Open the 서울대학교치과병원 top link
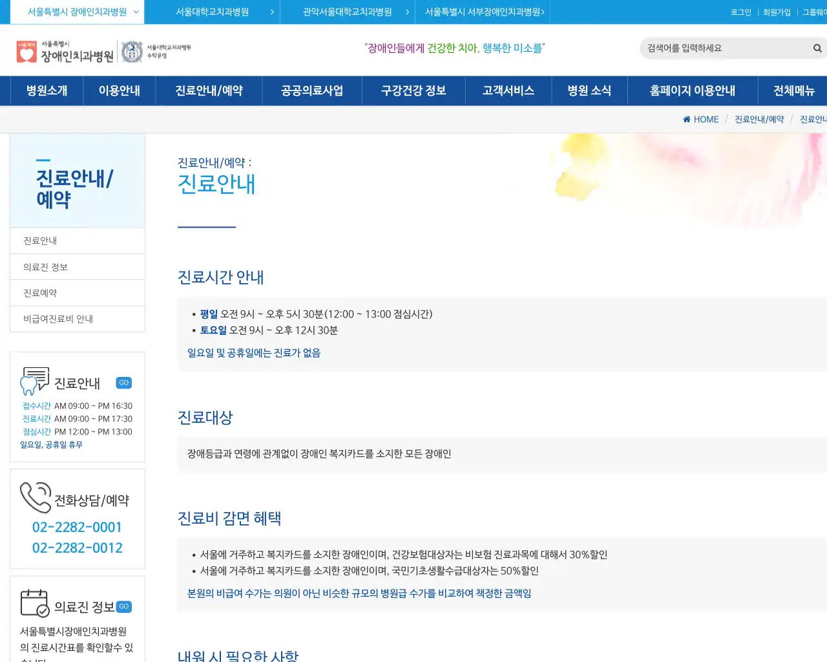The width and height of the screenshot is (827, 662). 212,12
